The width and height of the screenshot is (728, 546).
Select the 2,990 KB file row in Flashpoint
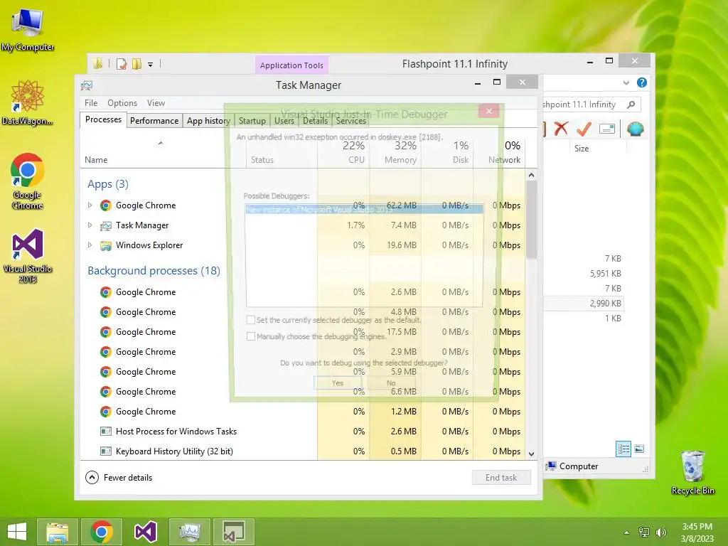point(584,303)
